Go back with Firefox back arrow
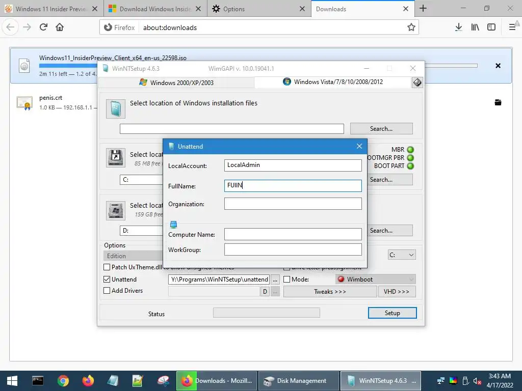Screen dimensions: 522x391 [10, 27]
